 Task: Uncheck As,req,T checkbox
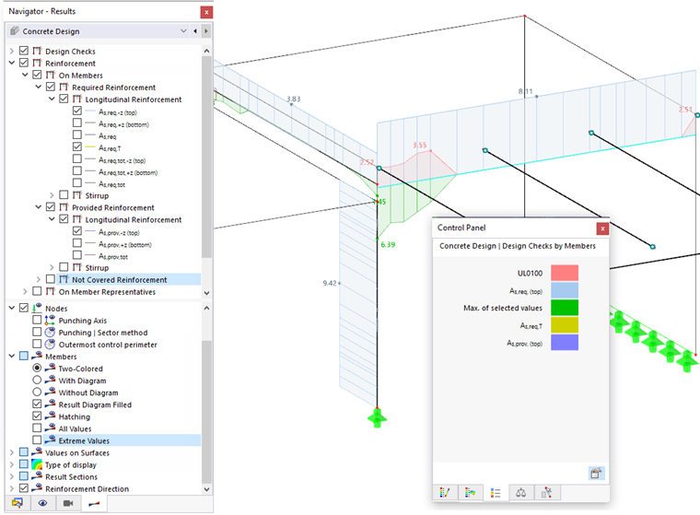point(77,147)
